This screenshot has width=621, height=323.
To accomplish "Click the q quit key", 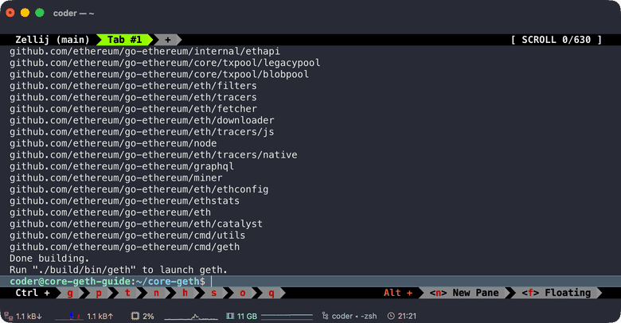I will (271, 293).
